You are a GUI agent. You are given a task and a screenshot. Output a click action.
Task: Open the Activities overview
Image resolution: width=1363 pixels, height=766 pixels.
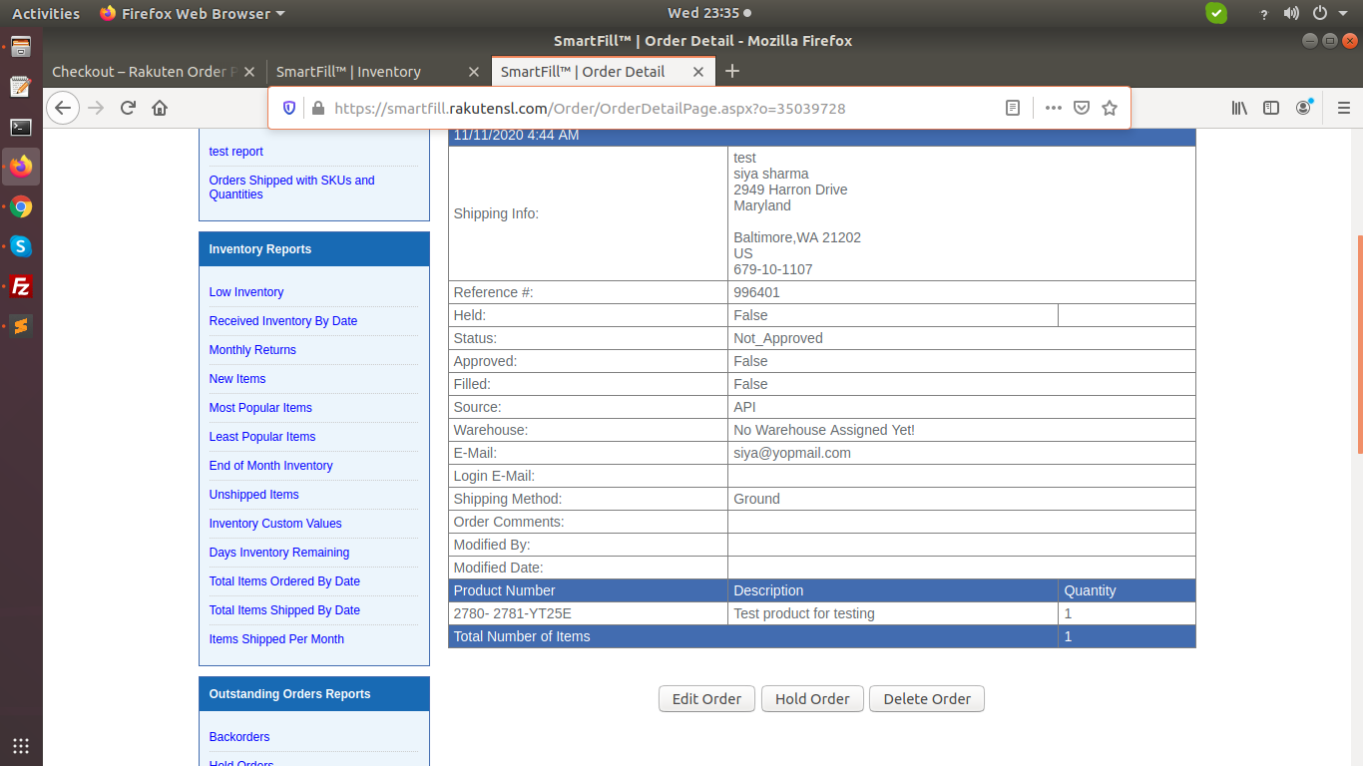(x=46, y=13)
